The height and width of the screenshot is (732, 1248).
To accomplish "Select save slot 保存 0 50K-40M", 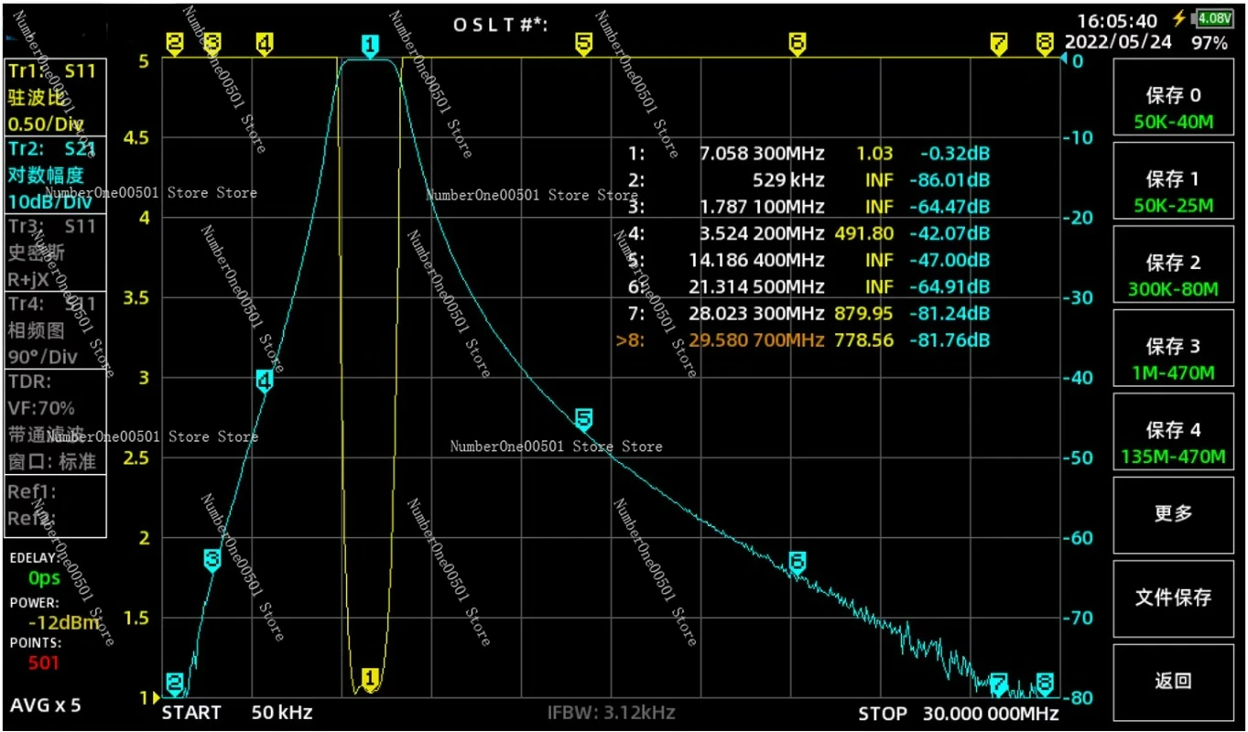I will click(x=1173, y=108).
